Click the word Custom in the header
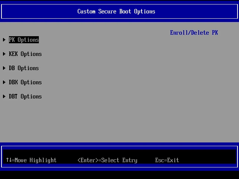239x179 pixels. point(86,11)
